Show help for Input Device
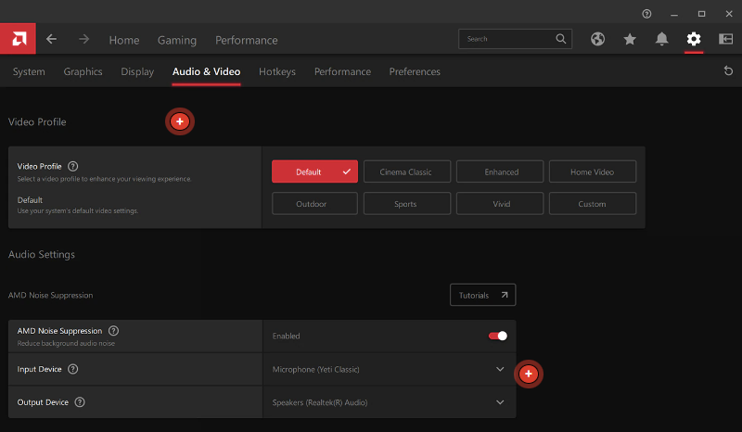The height and width of the screenshot is (432, 742). point(73,369)
